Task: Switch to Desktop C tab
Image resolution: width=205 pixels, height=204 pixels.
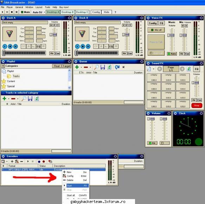Action: (82, 12)
